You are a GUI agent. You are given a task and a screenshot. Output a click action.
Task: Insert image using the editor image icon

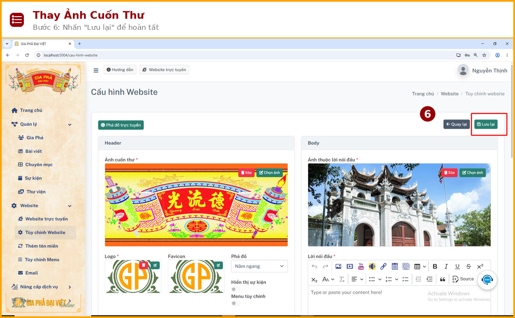tap(339, 266)
